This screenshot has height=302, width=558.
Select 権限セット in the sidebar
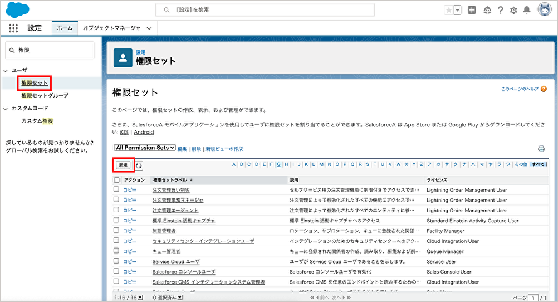point(35,83)
